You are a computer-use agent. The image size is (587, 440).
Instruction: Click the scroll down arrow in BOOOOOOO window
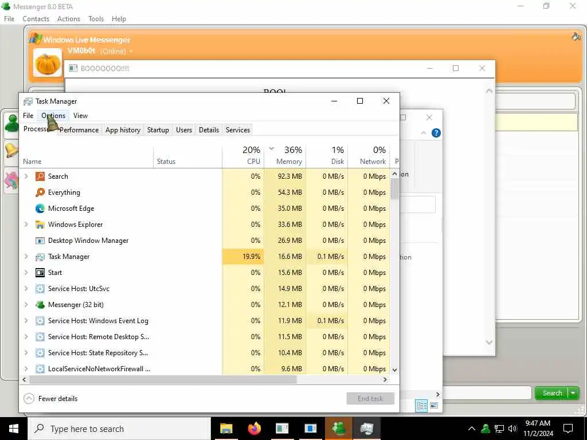pos(489,343)
